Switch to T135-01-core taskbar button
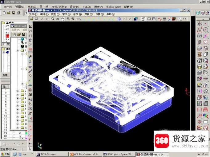Screen dimensions: 210x157 click(x=52, y=154)
